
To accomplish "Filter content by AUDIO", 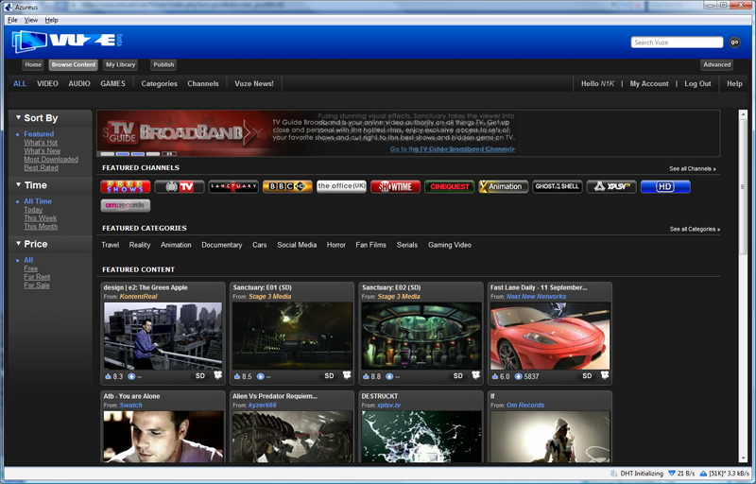I will (x=79, y=83).
